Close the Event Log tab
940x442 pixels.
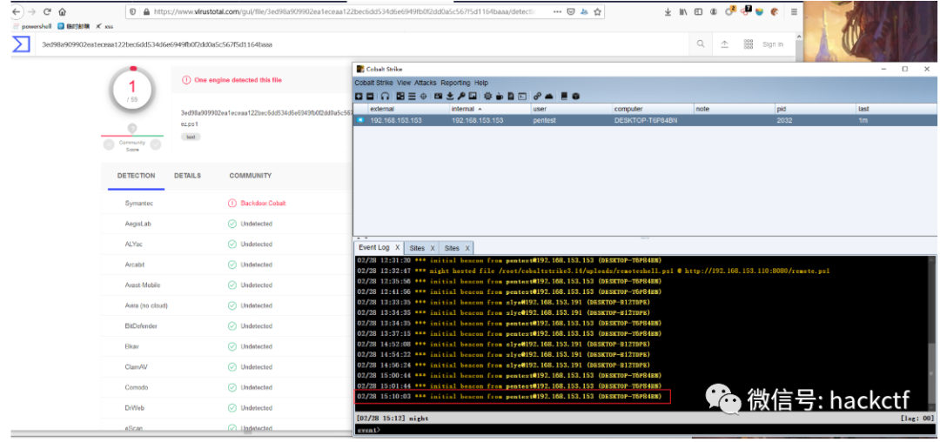(x=398, y=248)
